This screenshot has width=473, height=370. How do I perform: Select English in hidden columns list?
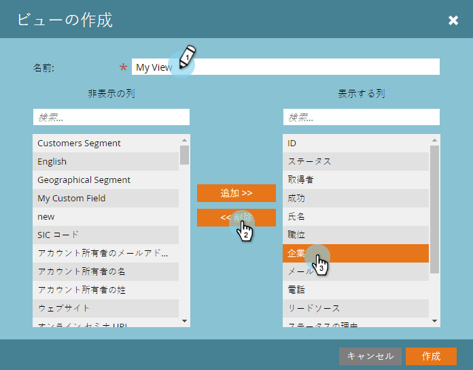point(106,161)
